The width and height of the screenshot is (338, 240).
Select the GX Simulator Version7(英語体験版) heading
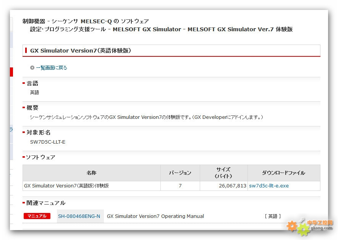(81, 51)
